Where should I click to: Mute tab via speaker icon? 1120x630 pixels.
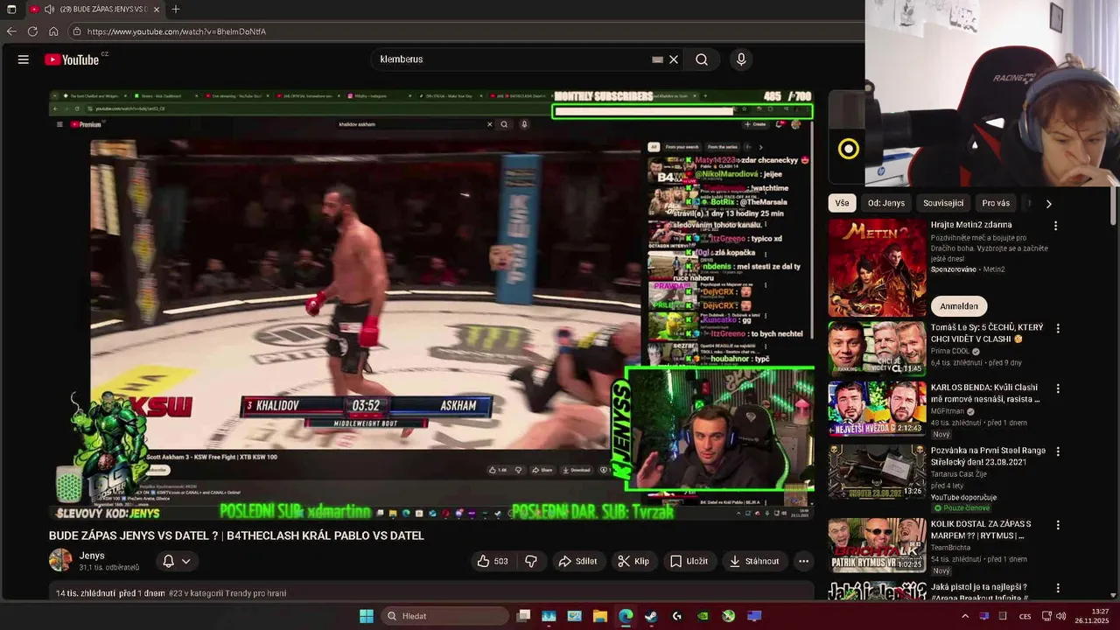pos(49,10)
